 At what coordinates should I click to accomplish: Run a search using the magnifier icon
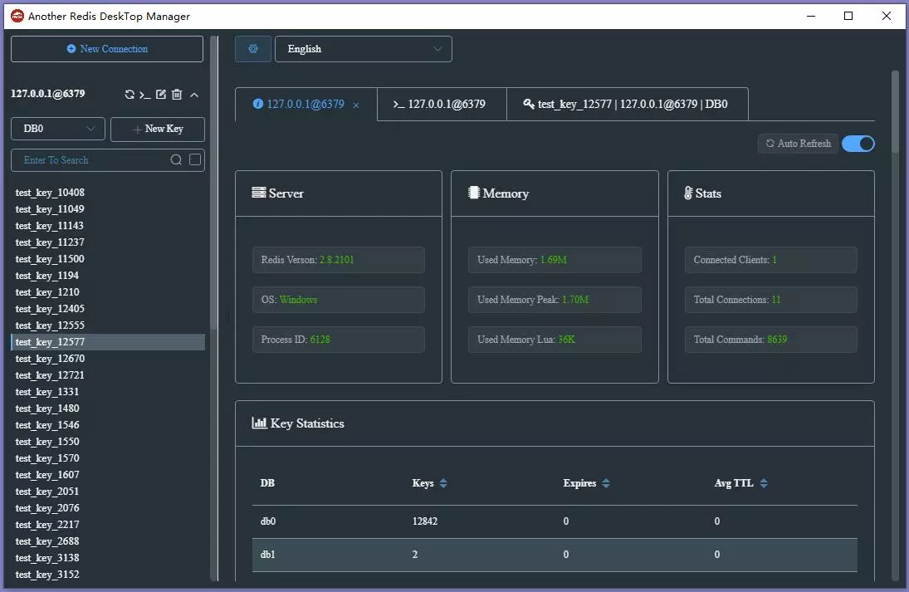point(174,159)
